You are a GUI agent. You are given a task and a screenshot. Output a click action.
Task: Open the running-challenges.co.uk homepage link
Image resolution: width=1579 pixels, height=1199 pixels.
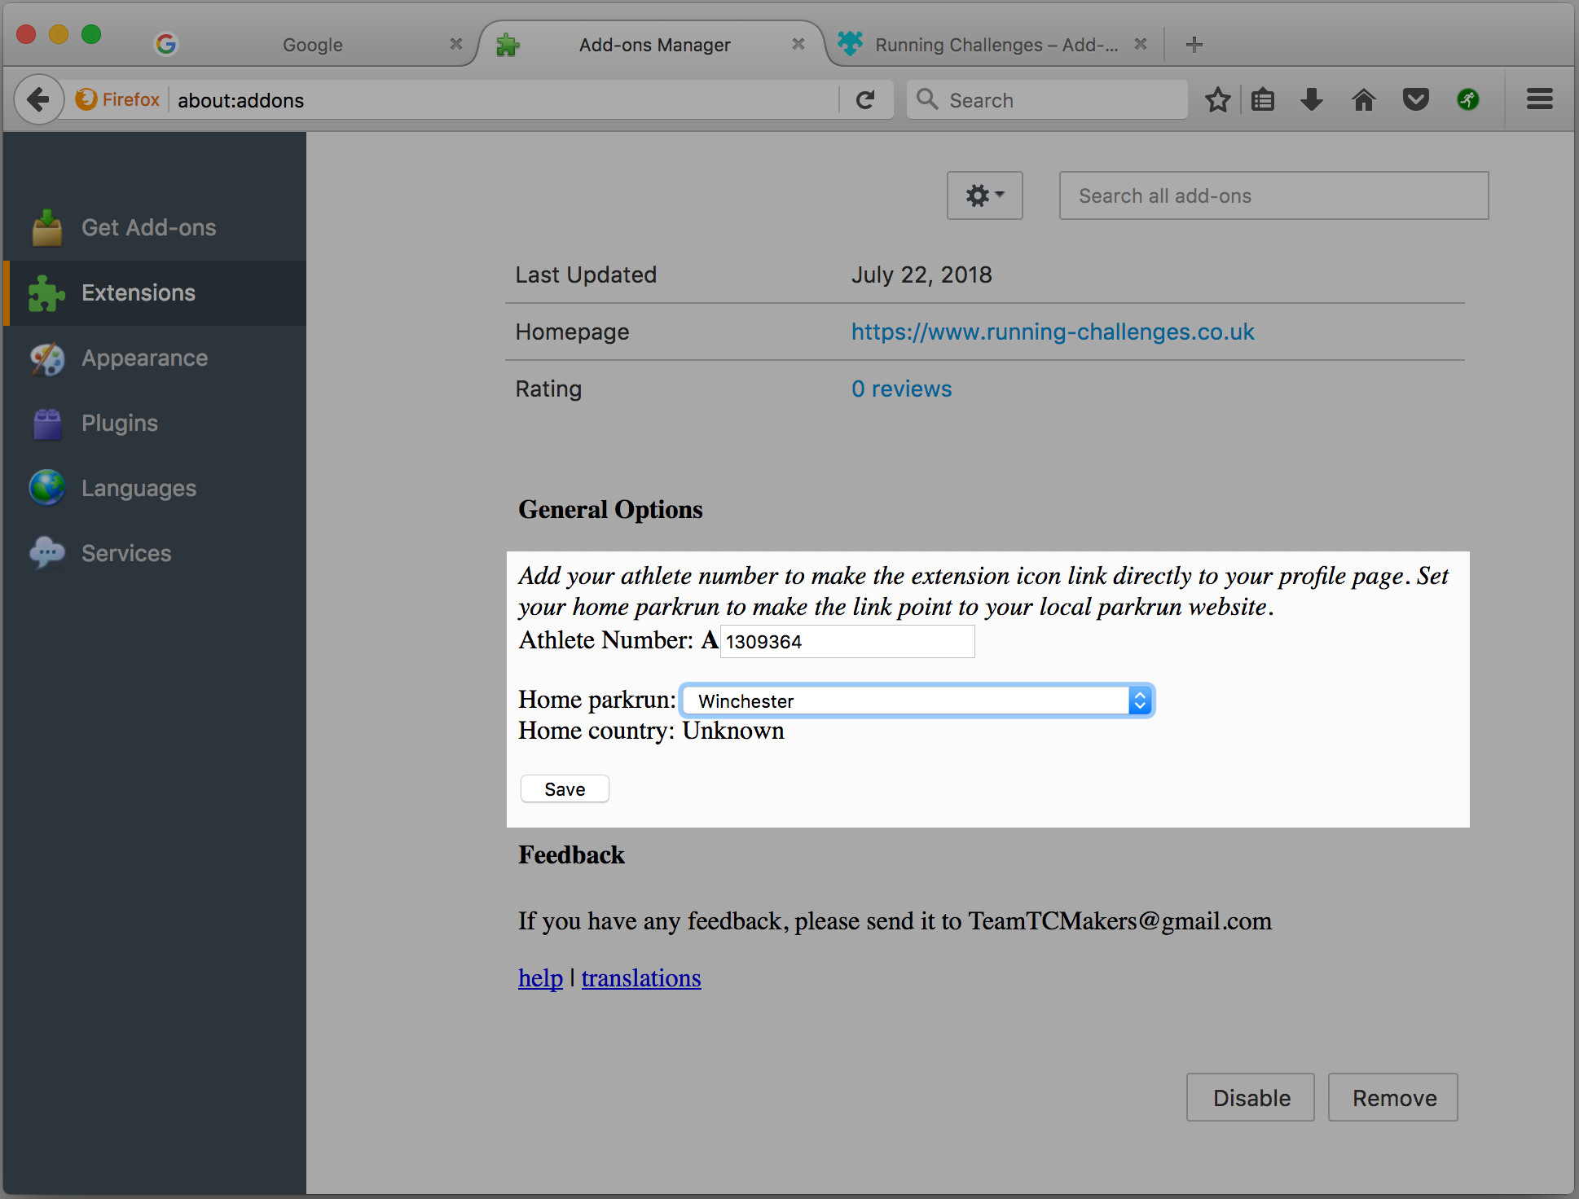tap(1052, 332)
